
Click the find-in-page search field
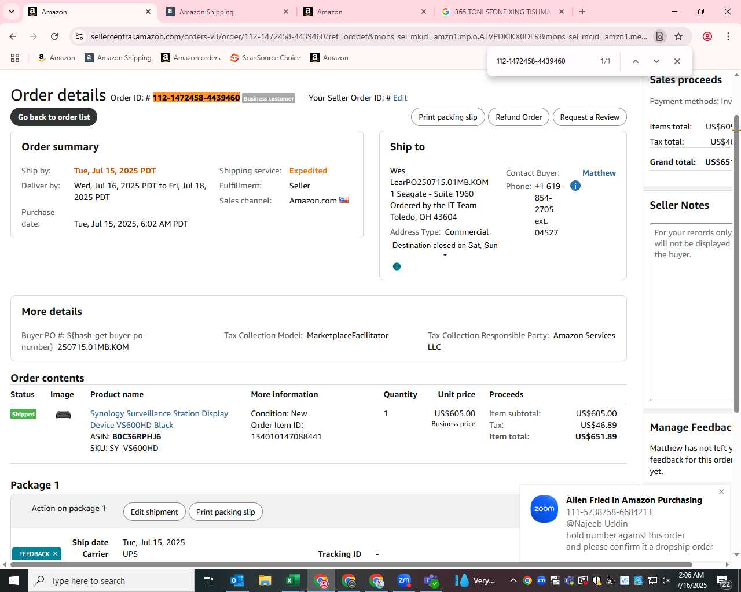coord(544,61)
